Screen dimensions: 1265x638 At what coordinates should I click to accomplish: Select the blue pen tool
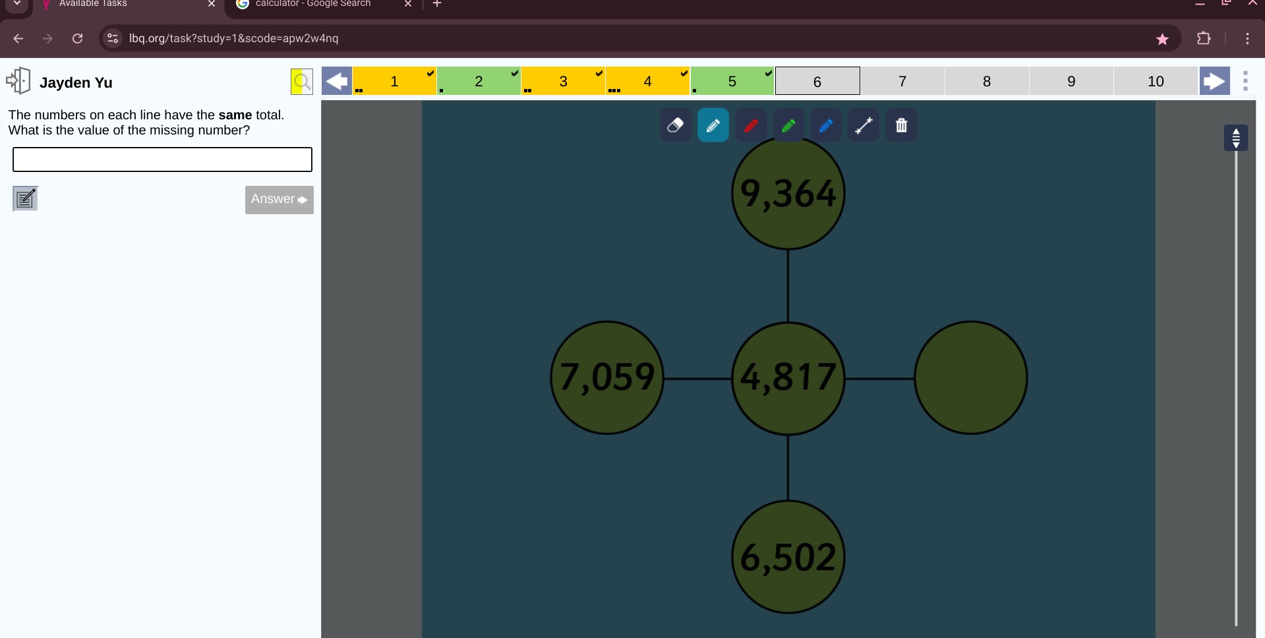[825, 125]
